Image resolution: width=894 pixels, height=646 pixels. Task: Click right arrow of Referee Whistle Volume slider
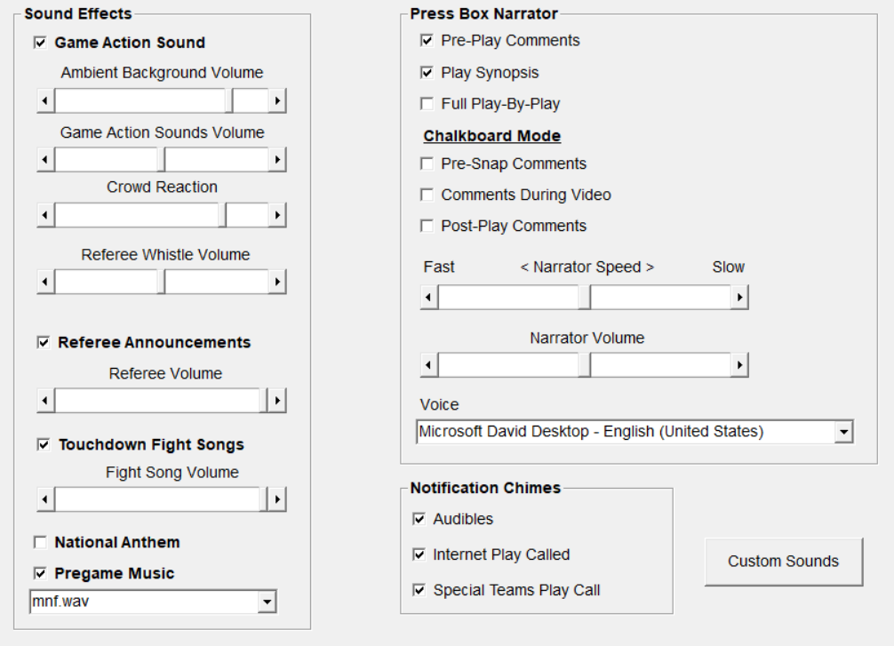click(x=277, y=282)
